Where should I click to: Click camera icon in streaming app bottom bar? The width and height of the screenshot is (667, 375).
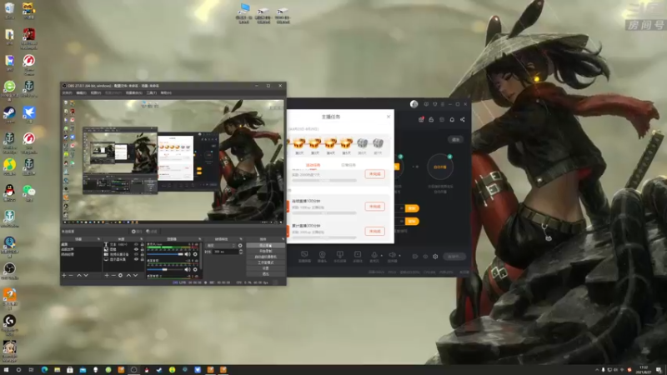pos(322,255)
